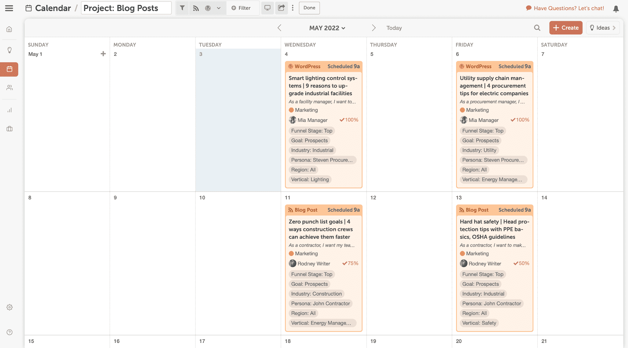Select Tuesday May 3 day cell
628x348 pixels.
click(x=238, y=120)
